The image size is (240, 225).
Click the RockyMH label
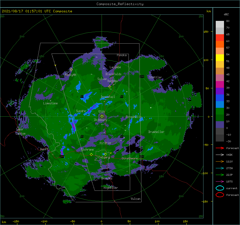tap(71, 75)
